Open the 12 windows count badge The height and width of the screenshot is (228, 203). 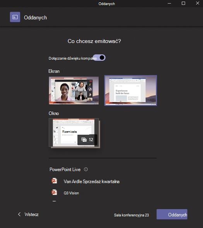(x=87, y=140)
